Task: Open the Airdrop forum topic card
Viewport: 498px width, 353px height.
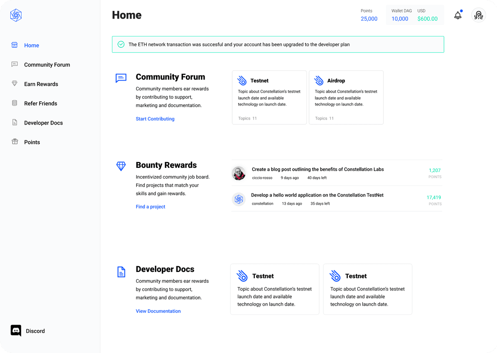Action: [346, 97]
